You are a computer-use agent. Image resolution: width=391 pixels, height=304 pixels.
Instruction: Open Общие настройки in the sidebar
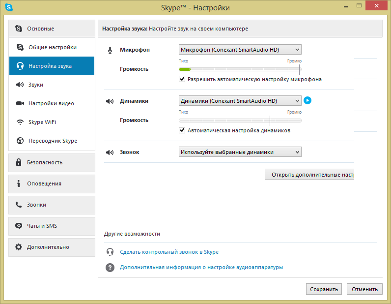[x=52, y=47]
